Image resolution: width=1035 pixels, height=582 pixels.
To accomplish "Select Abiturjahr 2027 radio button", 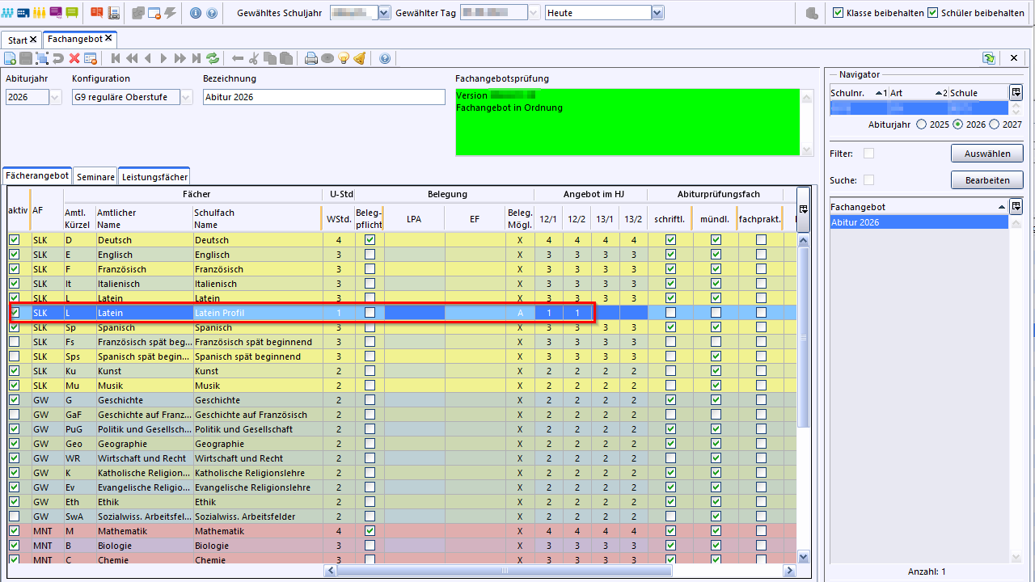I will (x=994, y=124).
